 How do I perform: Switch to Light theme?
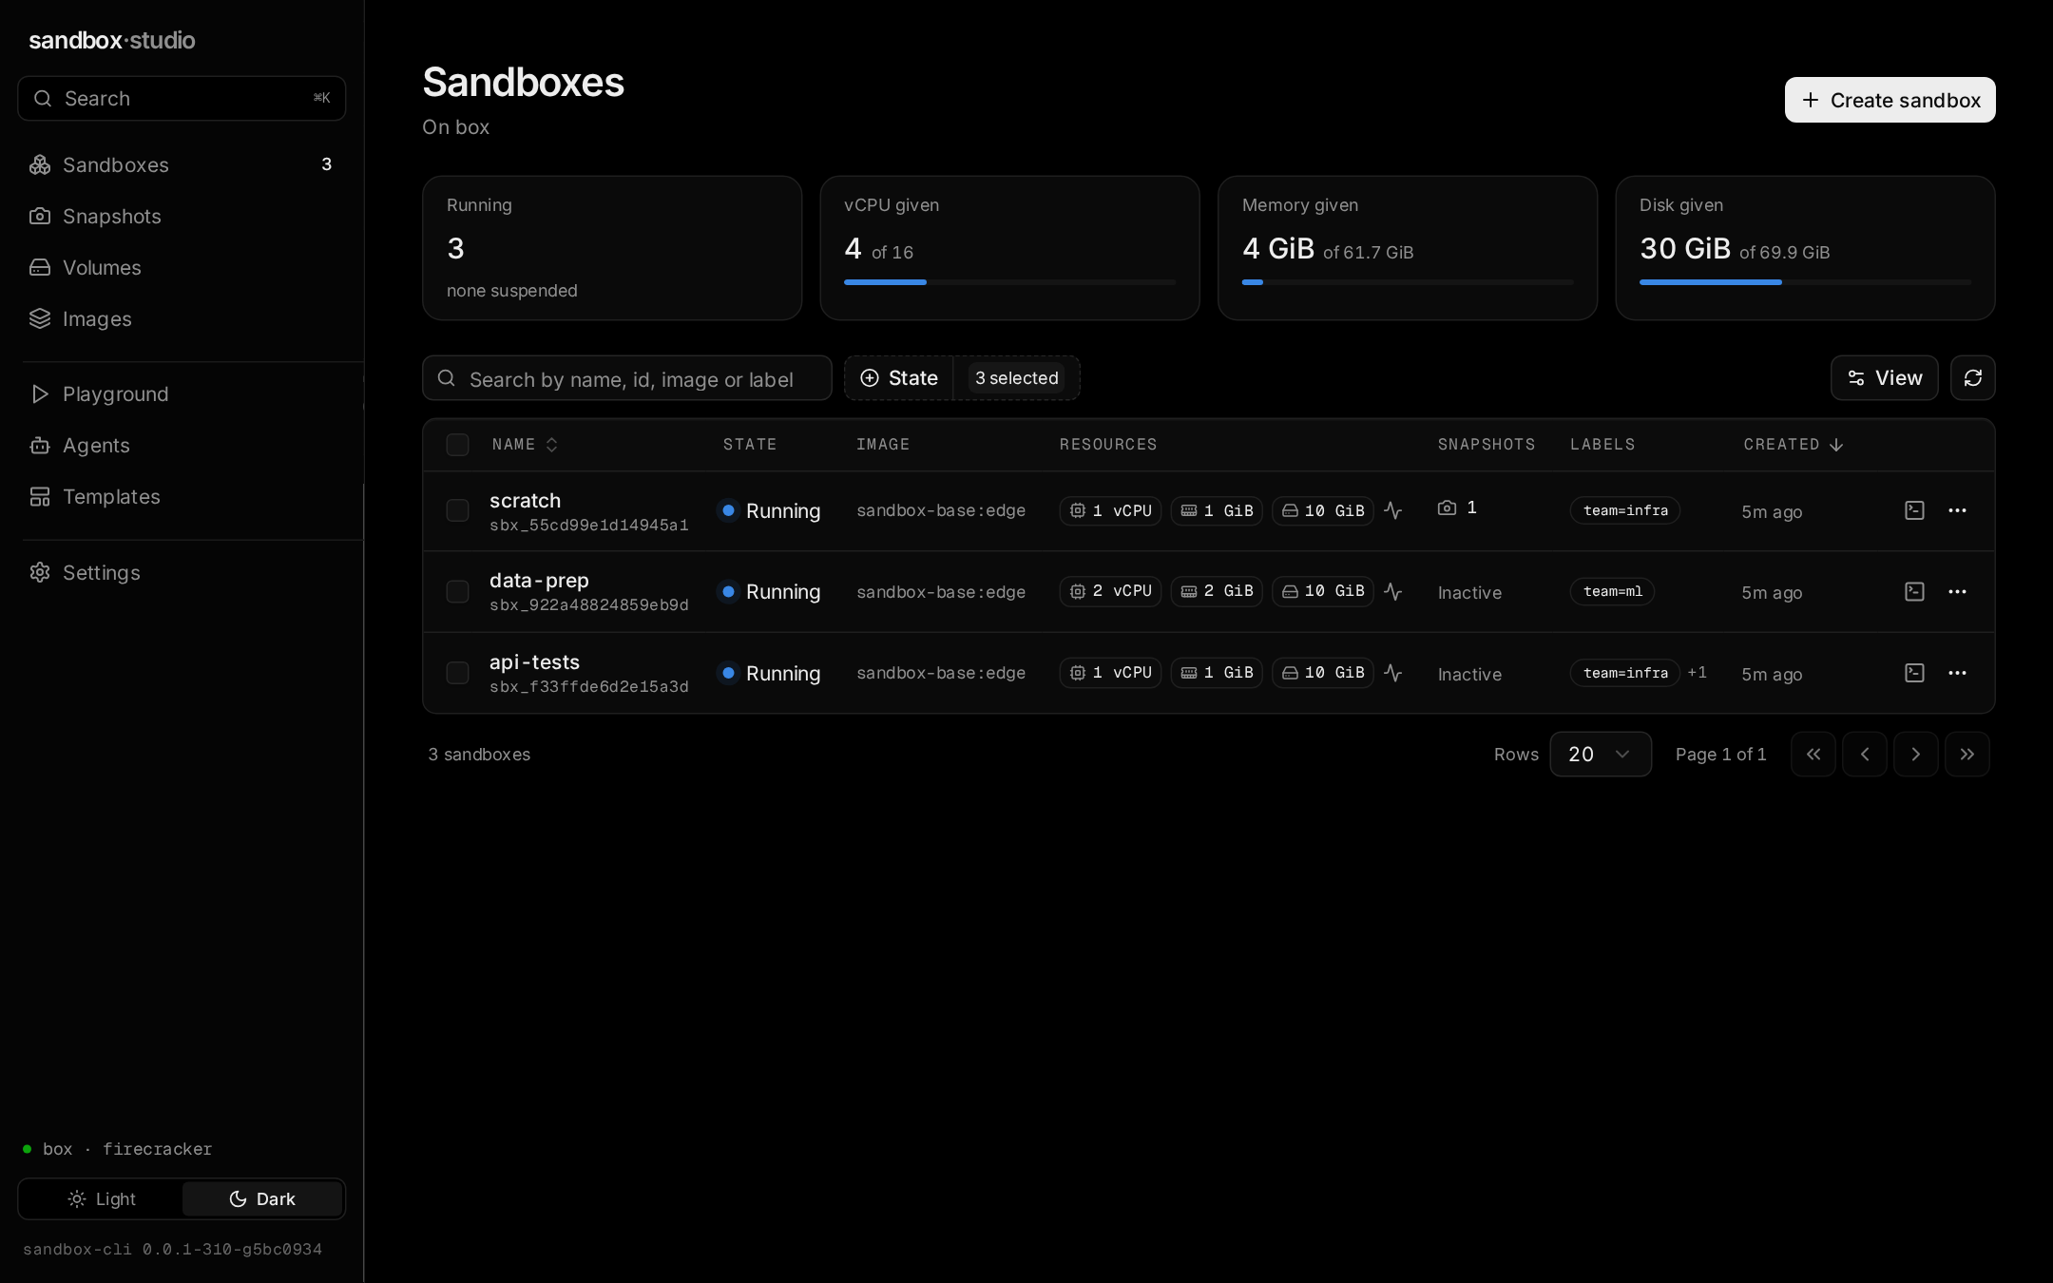tap(101, 1199)
